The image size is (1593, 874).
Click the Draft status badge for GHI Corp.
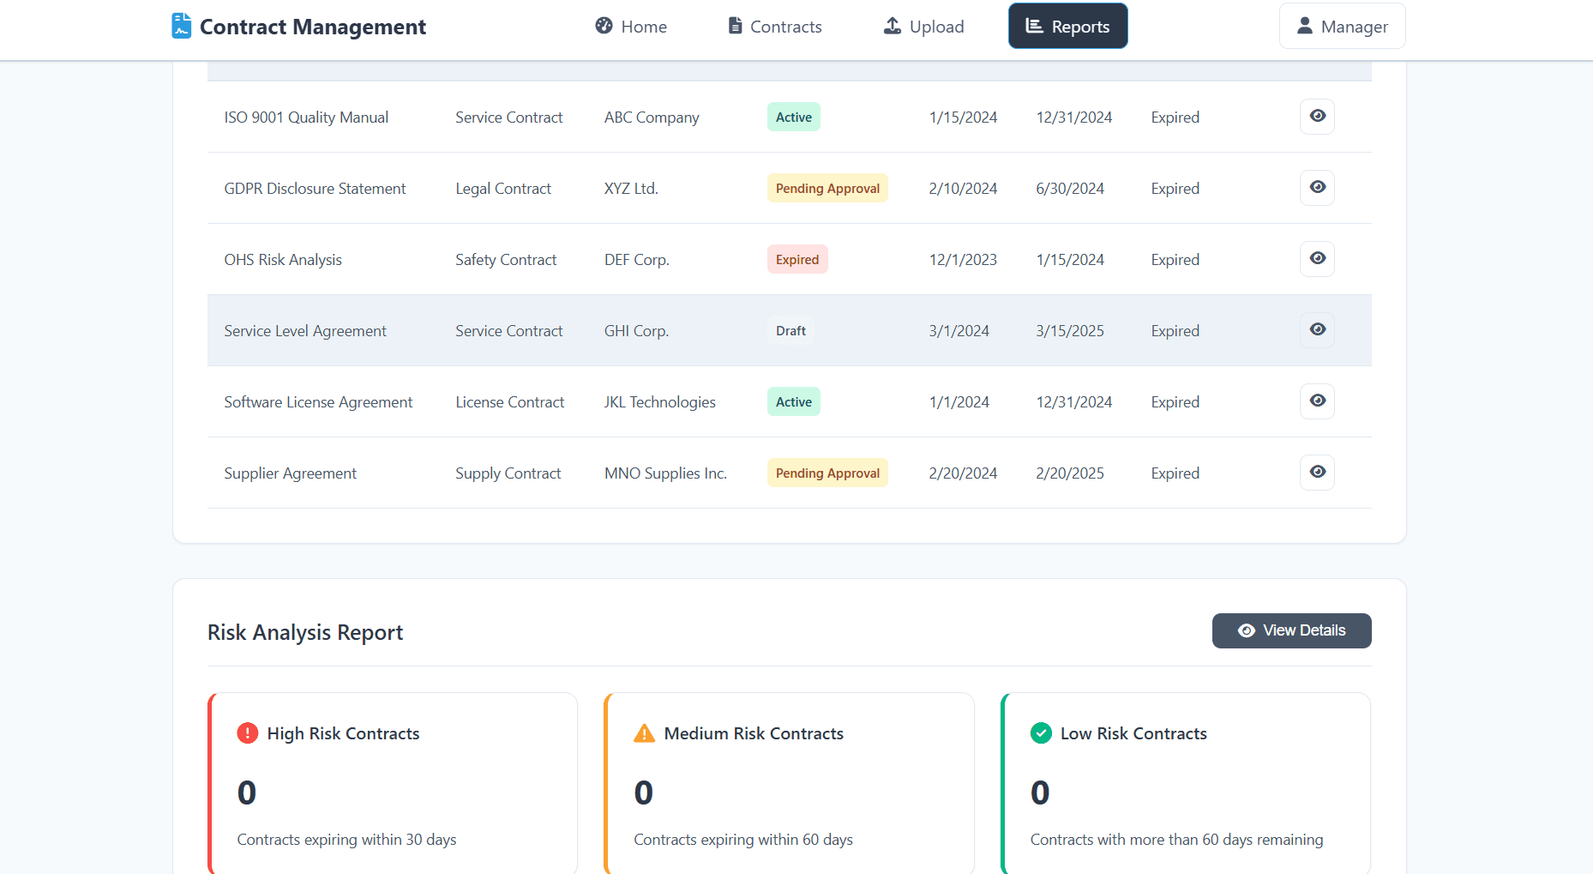pos(790,331)
